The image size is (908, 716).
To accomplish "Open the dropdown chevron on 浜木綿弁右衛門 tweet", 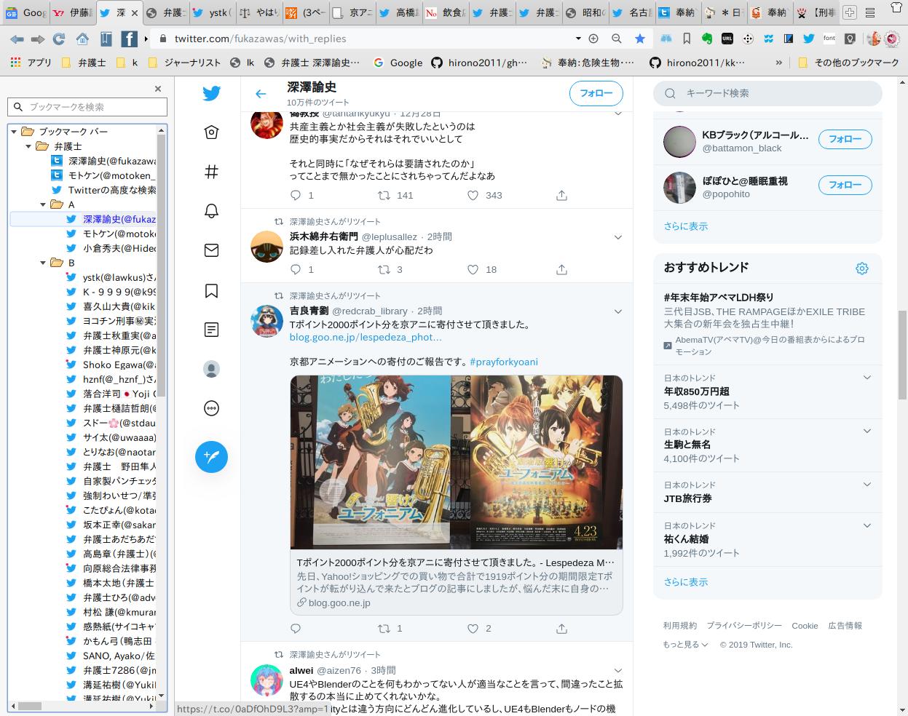I will 617,237.
